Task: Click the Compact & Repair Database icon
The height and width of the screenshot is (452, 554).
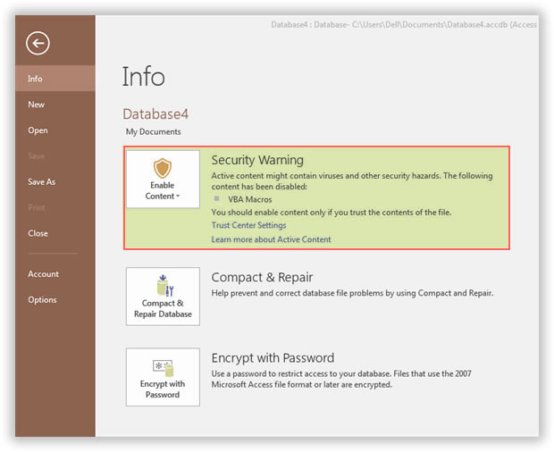Action: (162, 286)
